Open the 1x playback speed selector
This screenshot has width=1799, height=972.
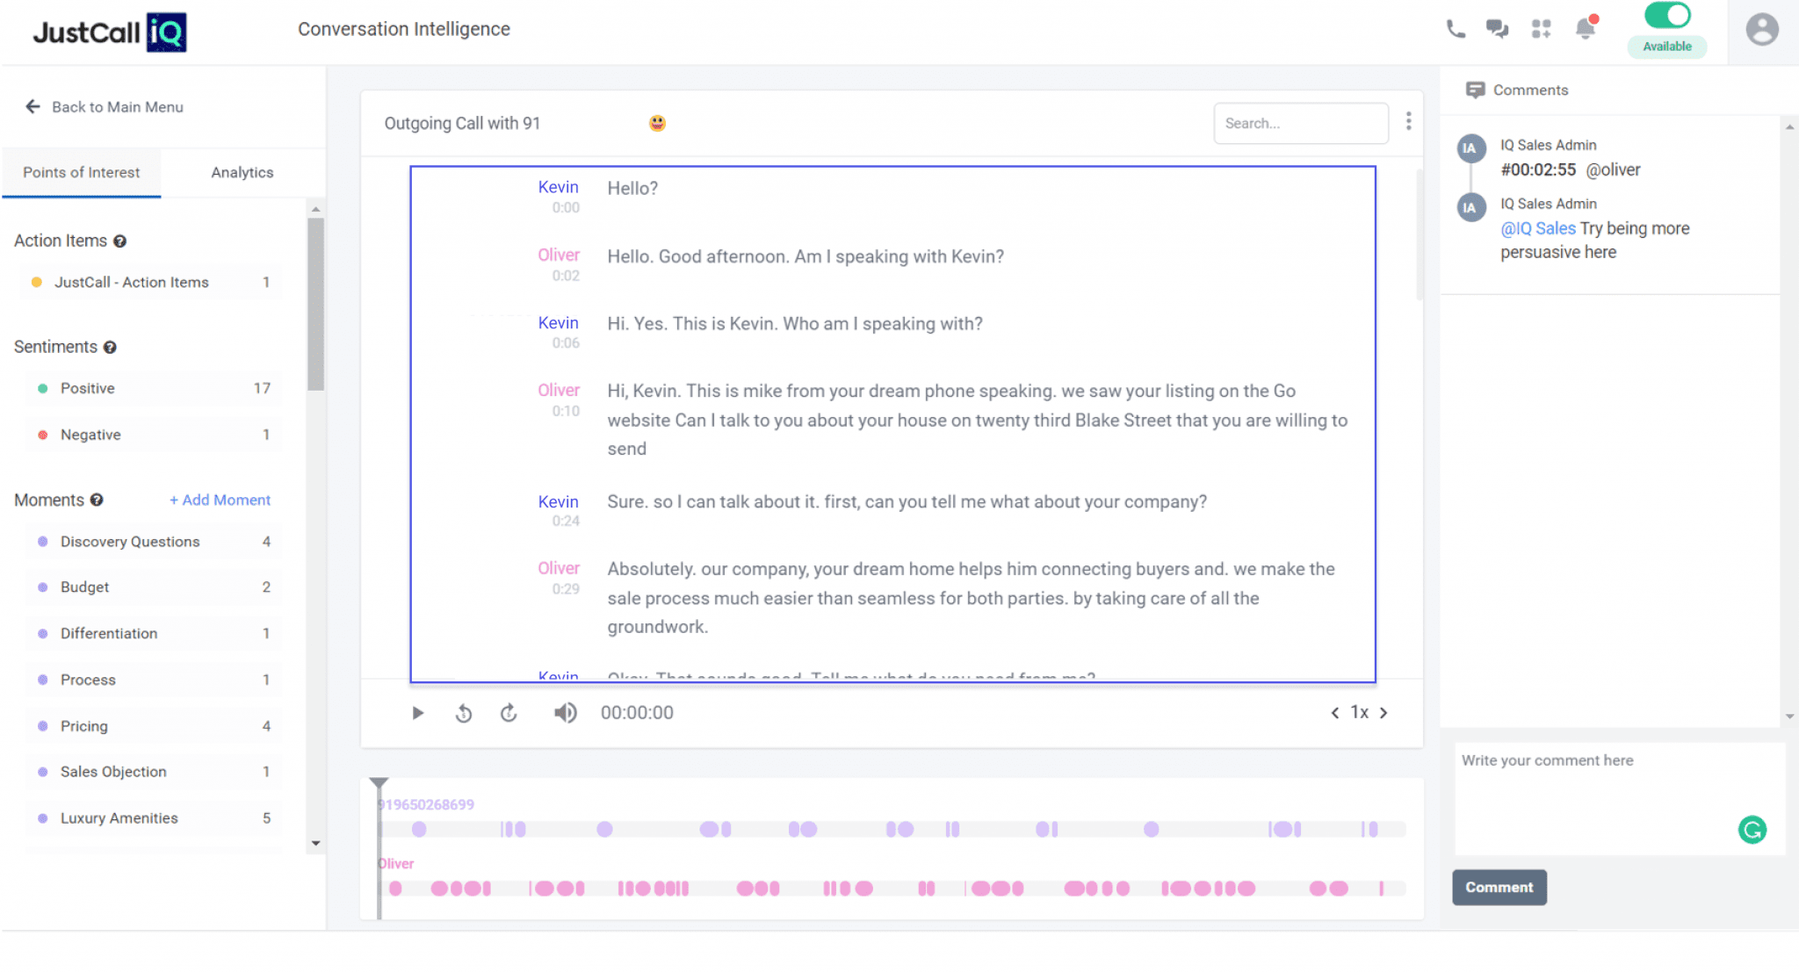(x=1360, y=712)
